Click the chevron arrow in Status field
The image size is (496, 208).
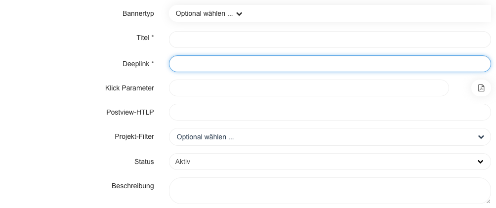click(x=480, y=162)
